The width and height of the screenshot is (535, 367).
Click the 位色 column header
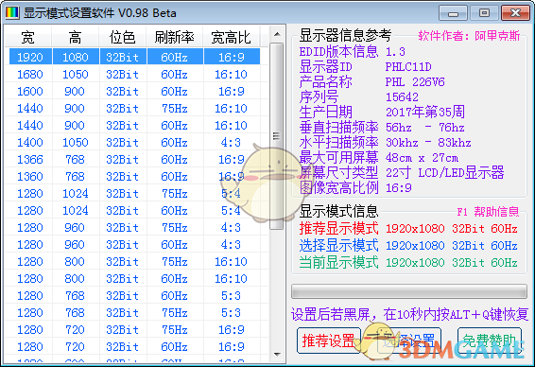tap(123, 37)
